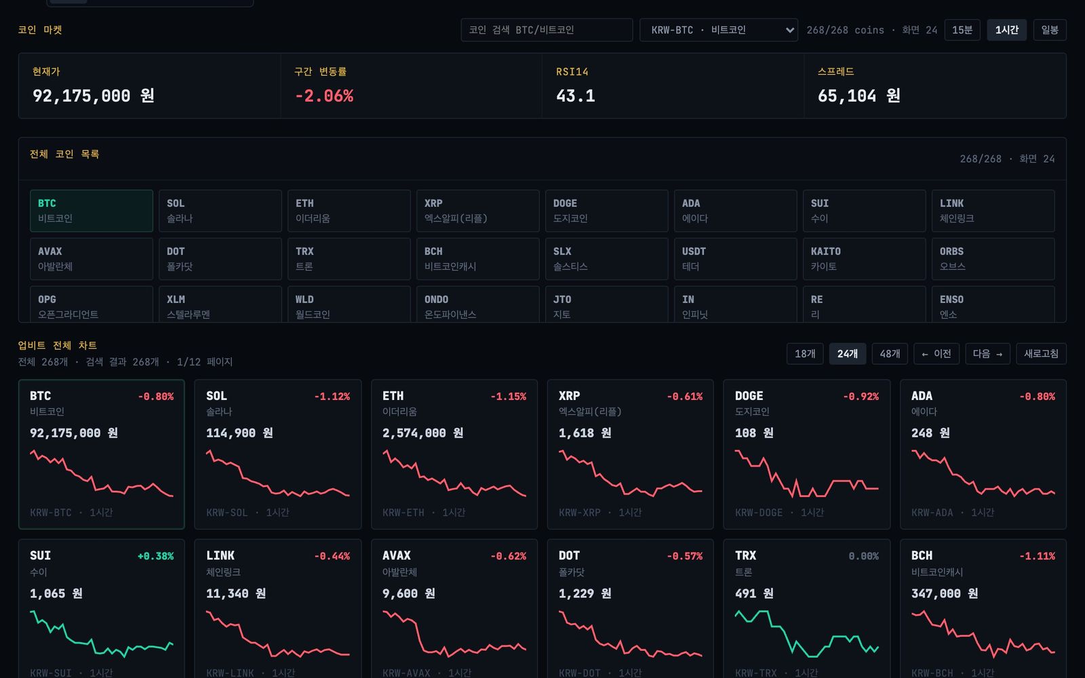1085x678 pixels.
Task: Open the BTC 92,175,000 원 chart card
Action: click(102, 454)
